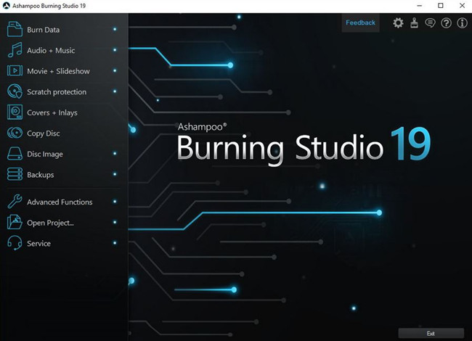Click the info circle icon
This screenshot has height=341, width=472.
click(462, 23)
